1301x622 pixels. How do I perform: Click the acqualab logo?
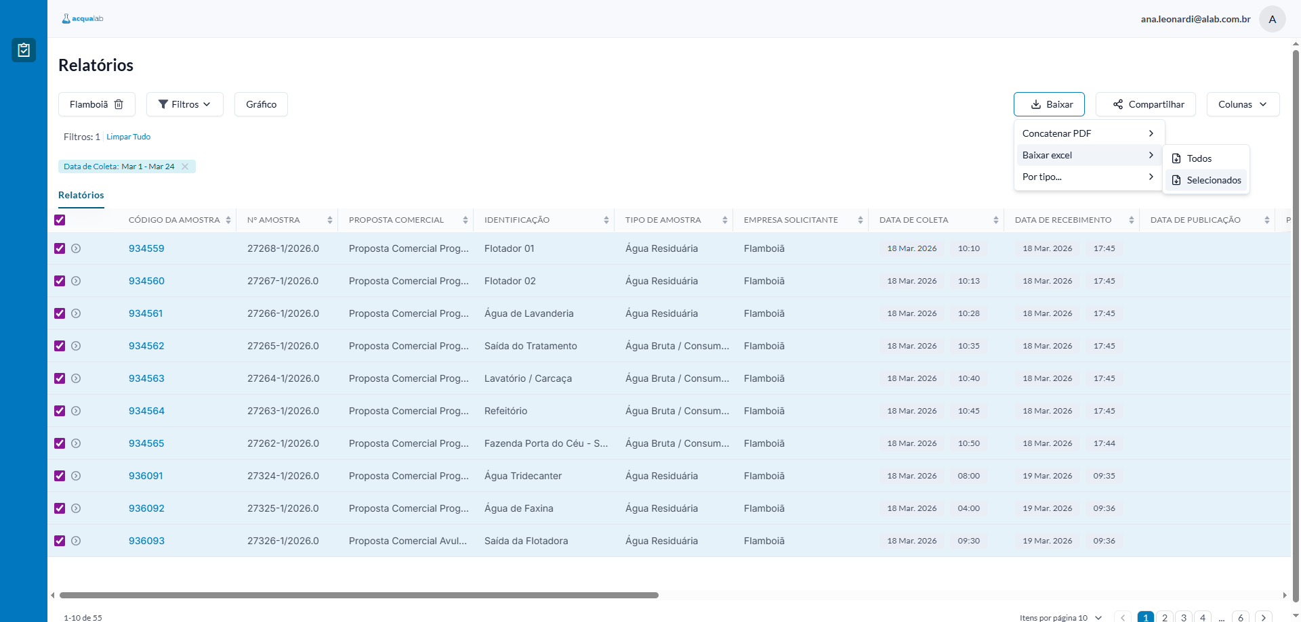click(x=83, y=19)
